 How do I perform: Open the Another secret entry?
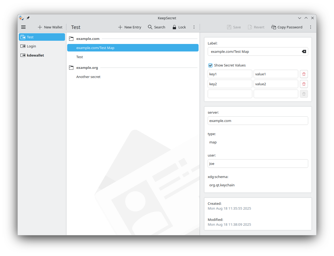pos(88,77)
